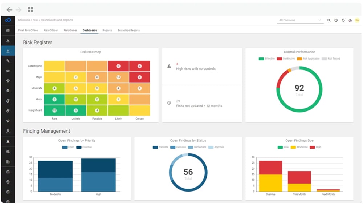The width and height of the screenshot is (363, 205).
Task: Click the Catastrophic-Certain red heatmap cell
Action: (140, 66)
